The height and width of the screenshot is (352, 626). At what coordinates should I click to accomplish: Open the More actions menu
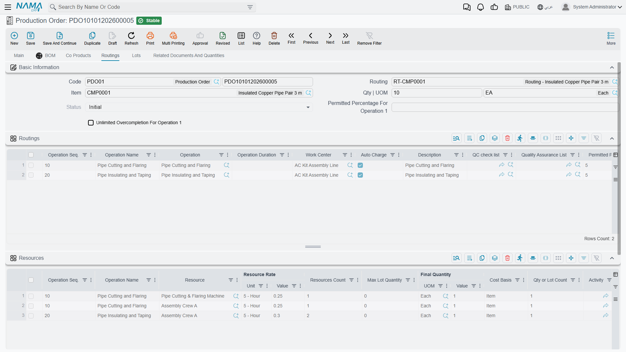611,38
